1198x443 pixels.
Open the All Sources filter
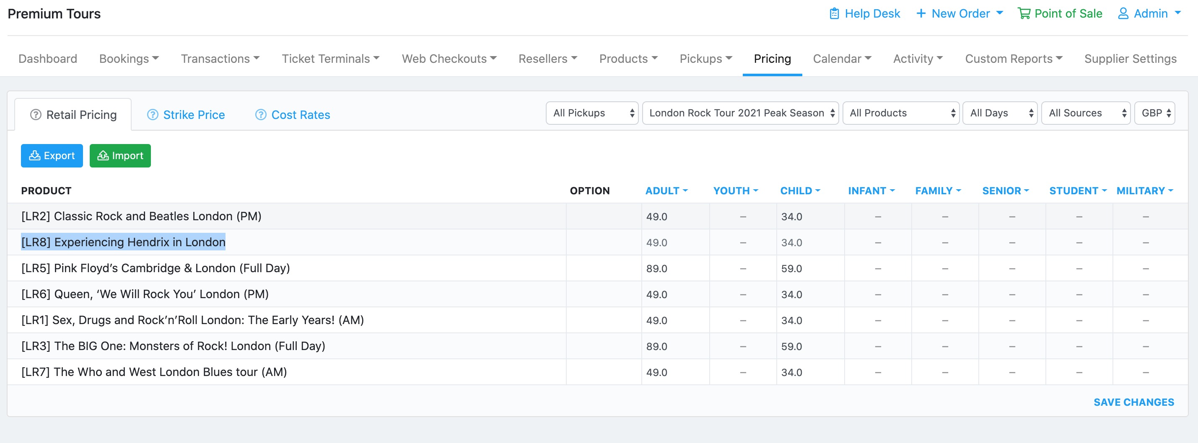(x=1086, y=113)
